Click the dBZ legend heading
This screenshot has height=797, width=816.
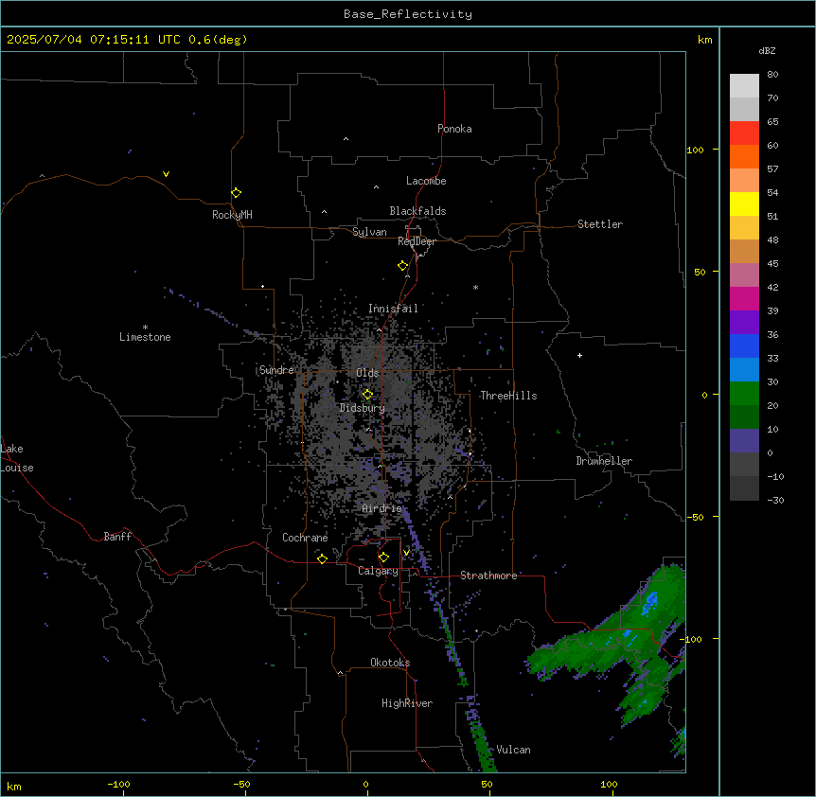click(767, 51)
